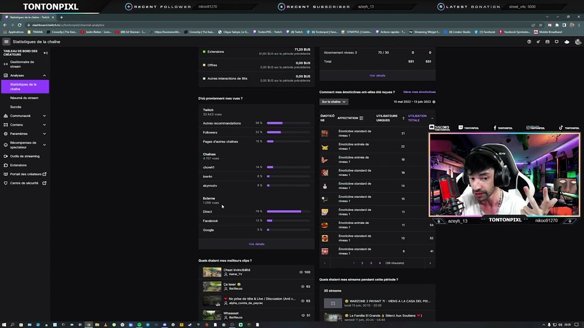Go back in the browser

(5, 25)
